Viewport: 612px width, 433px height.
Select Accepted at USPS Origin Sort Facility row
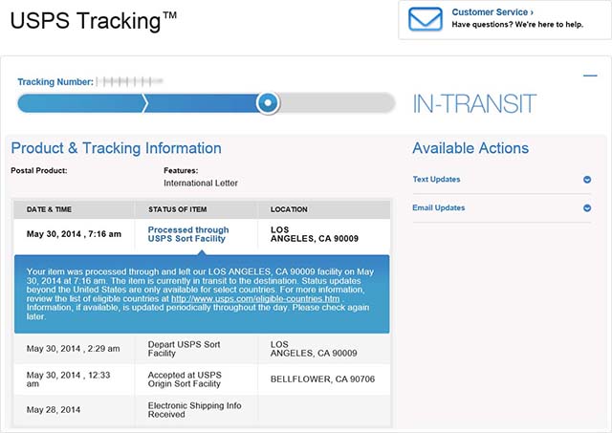click(x=202, y=379)
